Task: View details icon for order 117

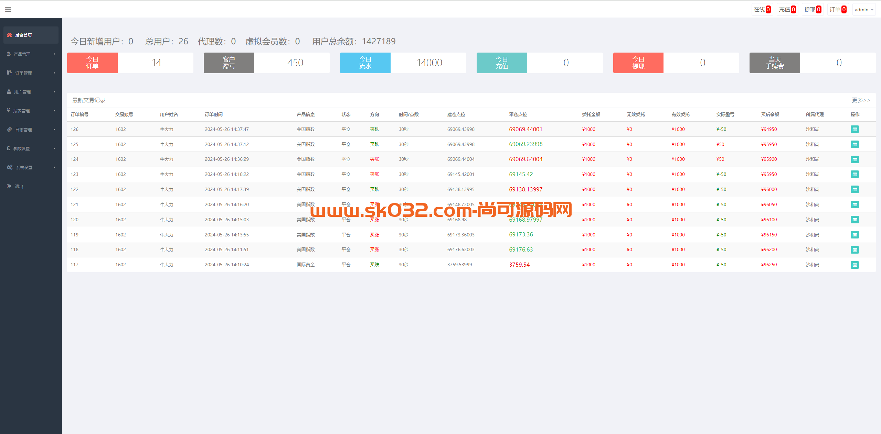Action: coord(855,265)
